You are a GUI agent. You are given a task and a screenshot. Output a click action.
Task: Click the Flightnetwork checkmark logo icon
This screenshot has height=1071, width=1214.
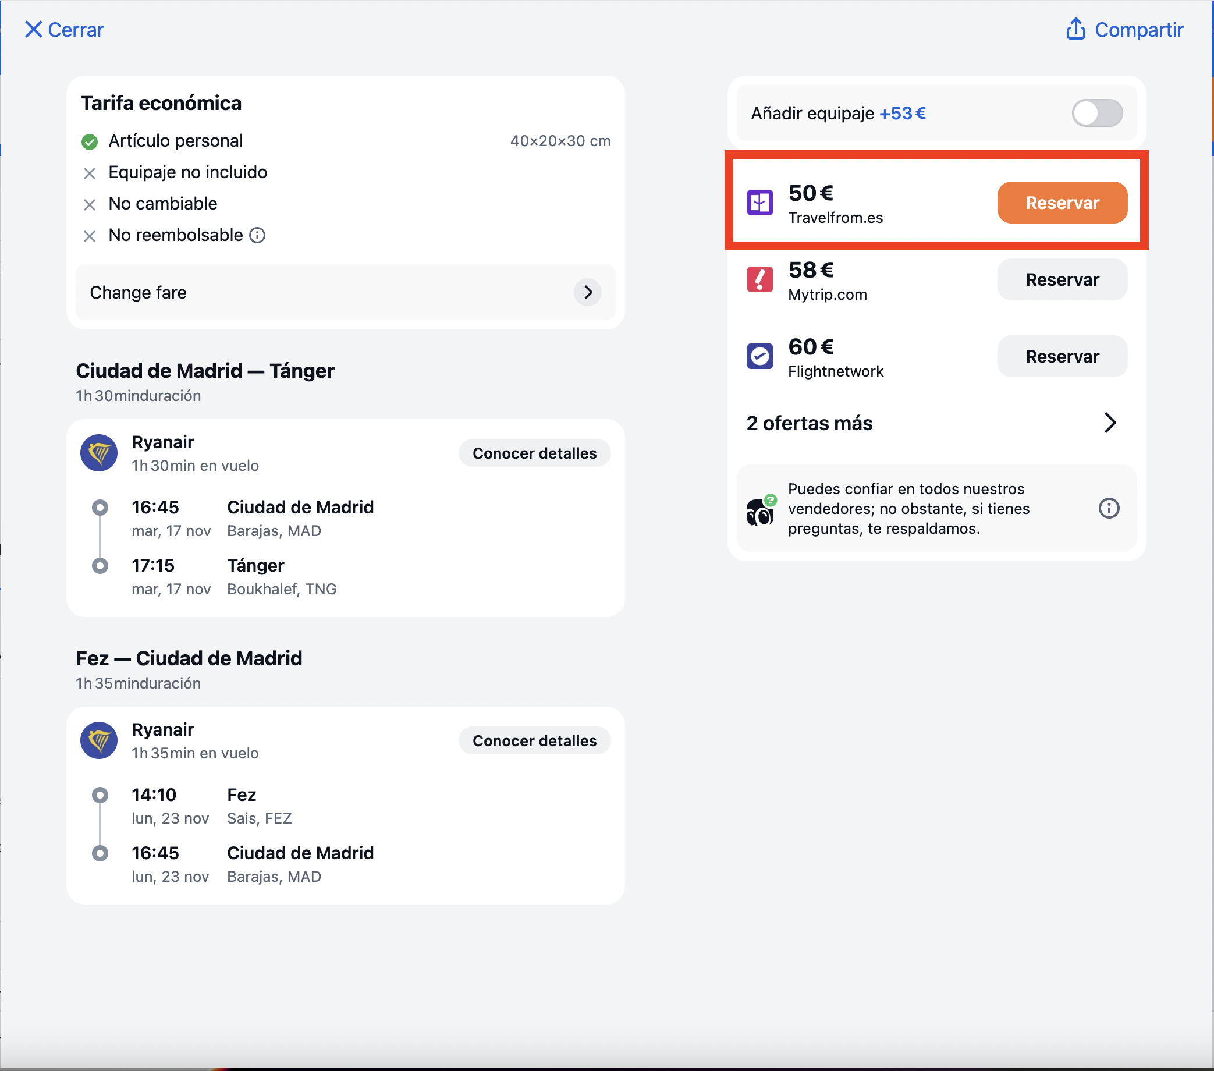(759, 356)
